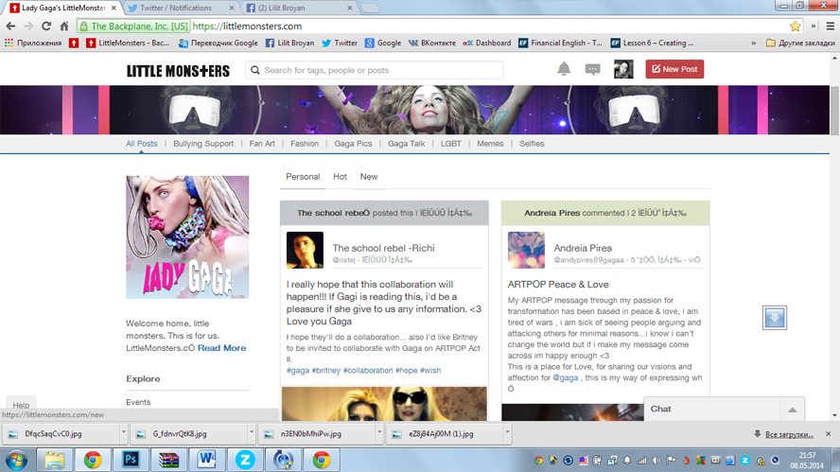Open the LGBT category
Screen dimensions: 840x472
pyautogui.click(x=451, y=144)
